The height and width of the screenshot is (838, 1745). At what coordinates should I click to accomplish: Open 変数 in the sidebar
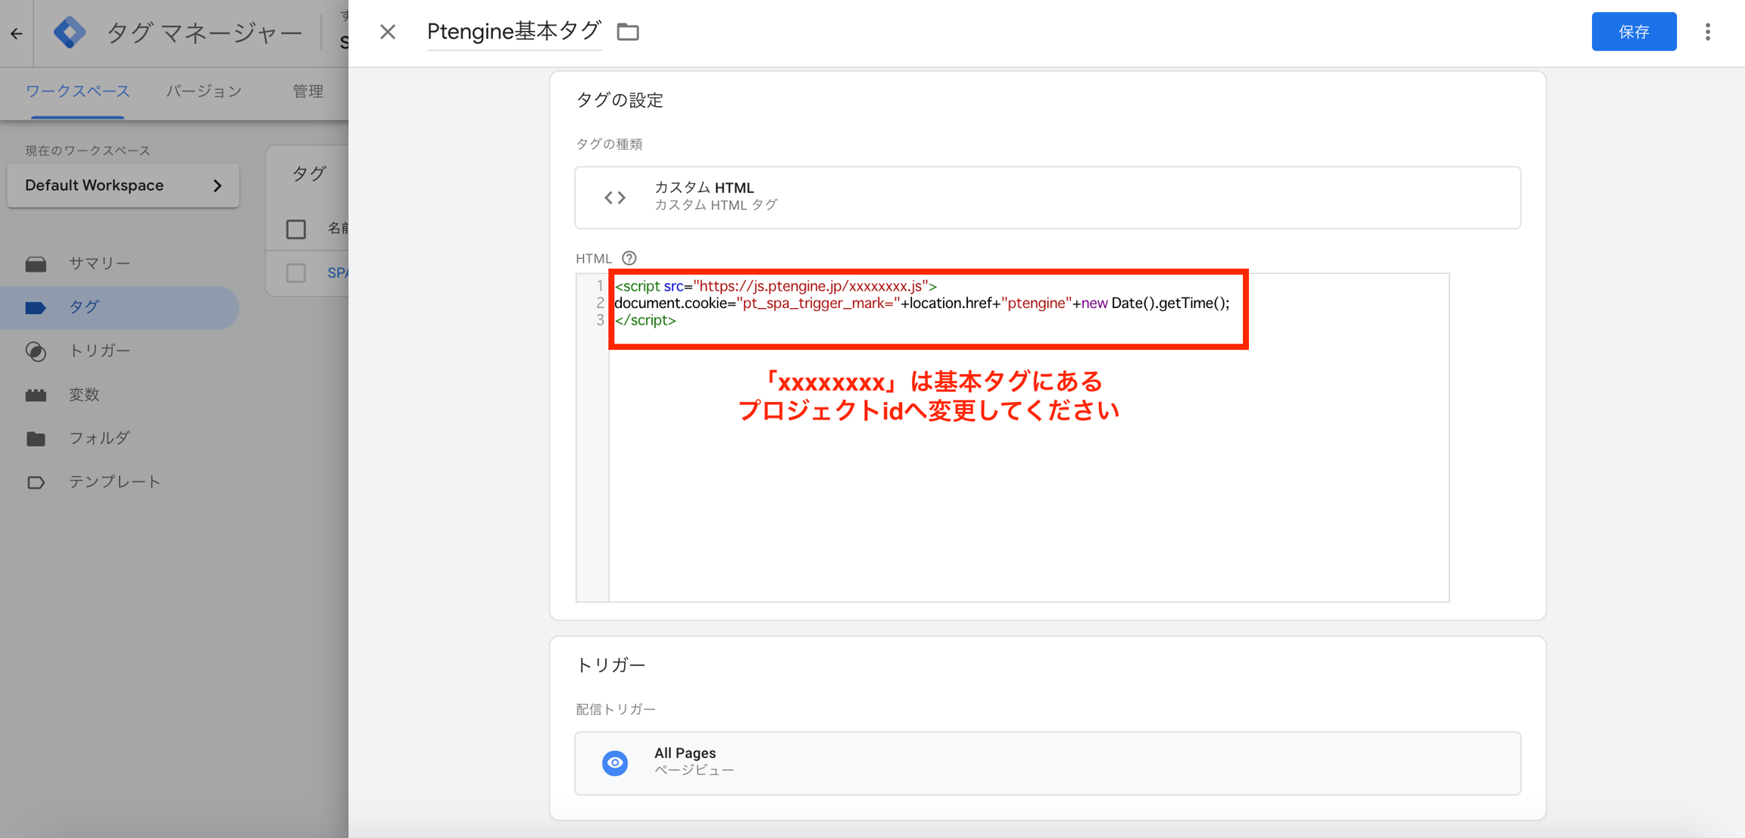pyautogui.click(x=84, y=394)
